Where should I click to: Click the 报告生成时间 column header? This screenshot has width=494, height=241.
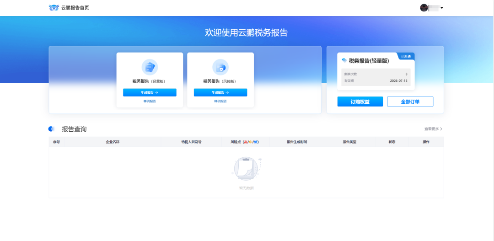click(297, 142)
